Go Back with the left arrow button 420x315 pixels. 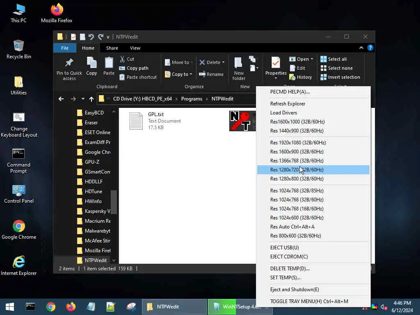(61, 99)
